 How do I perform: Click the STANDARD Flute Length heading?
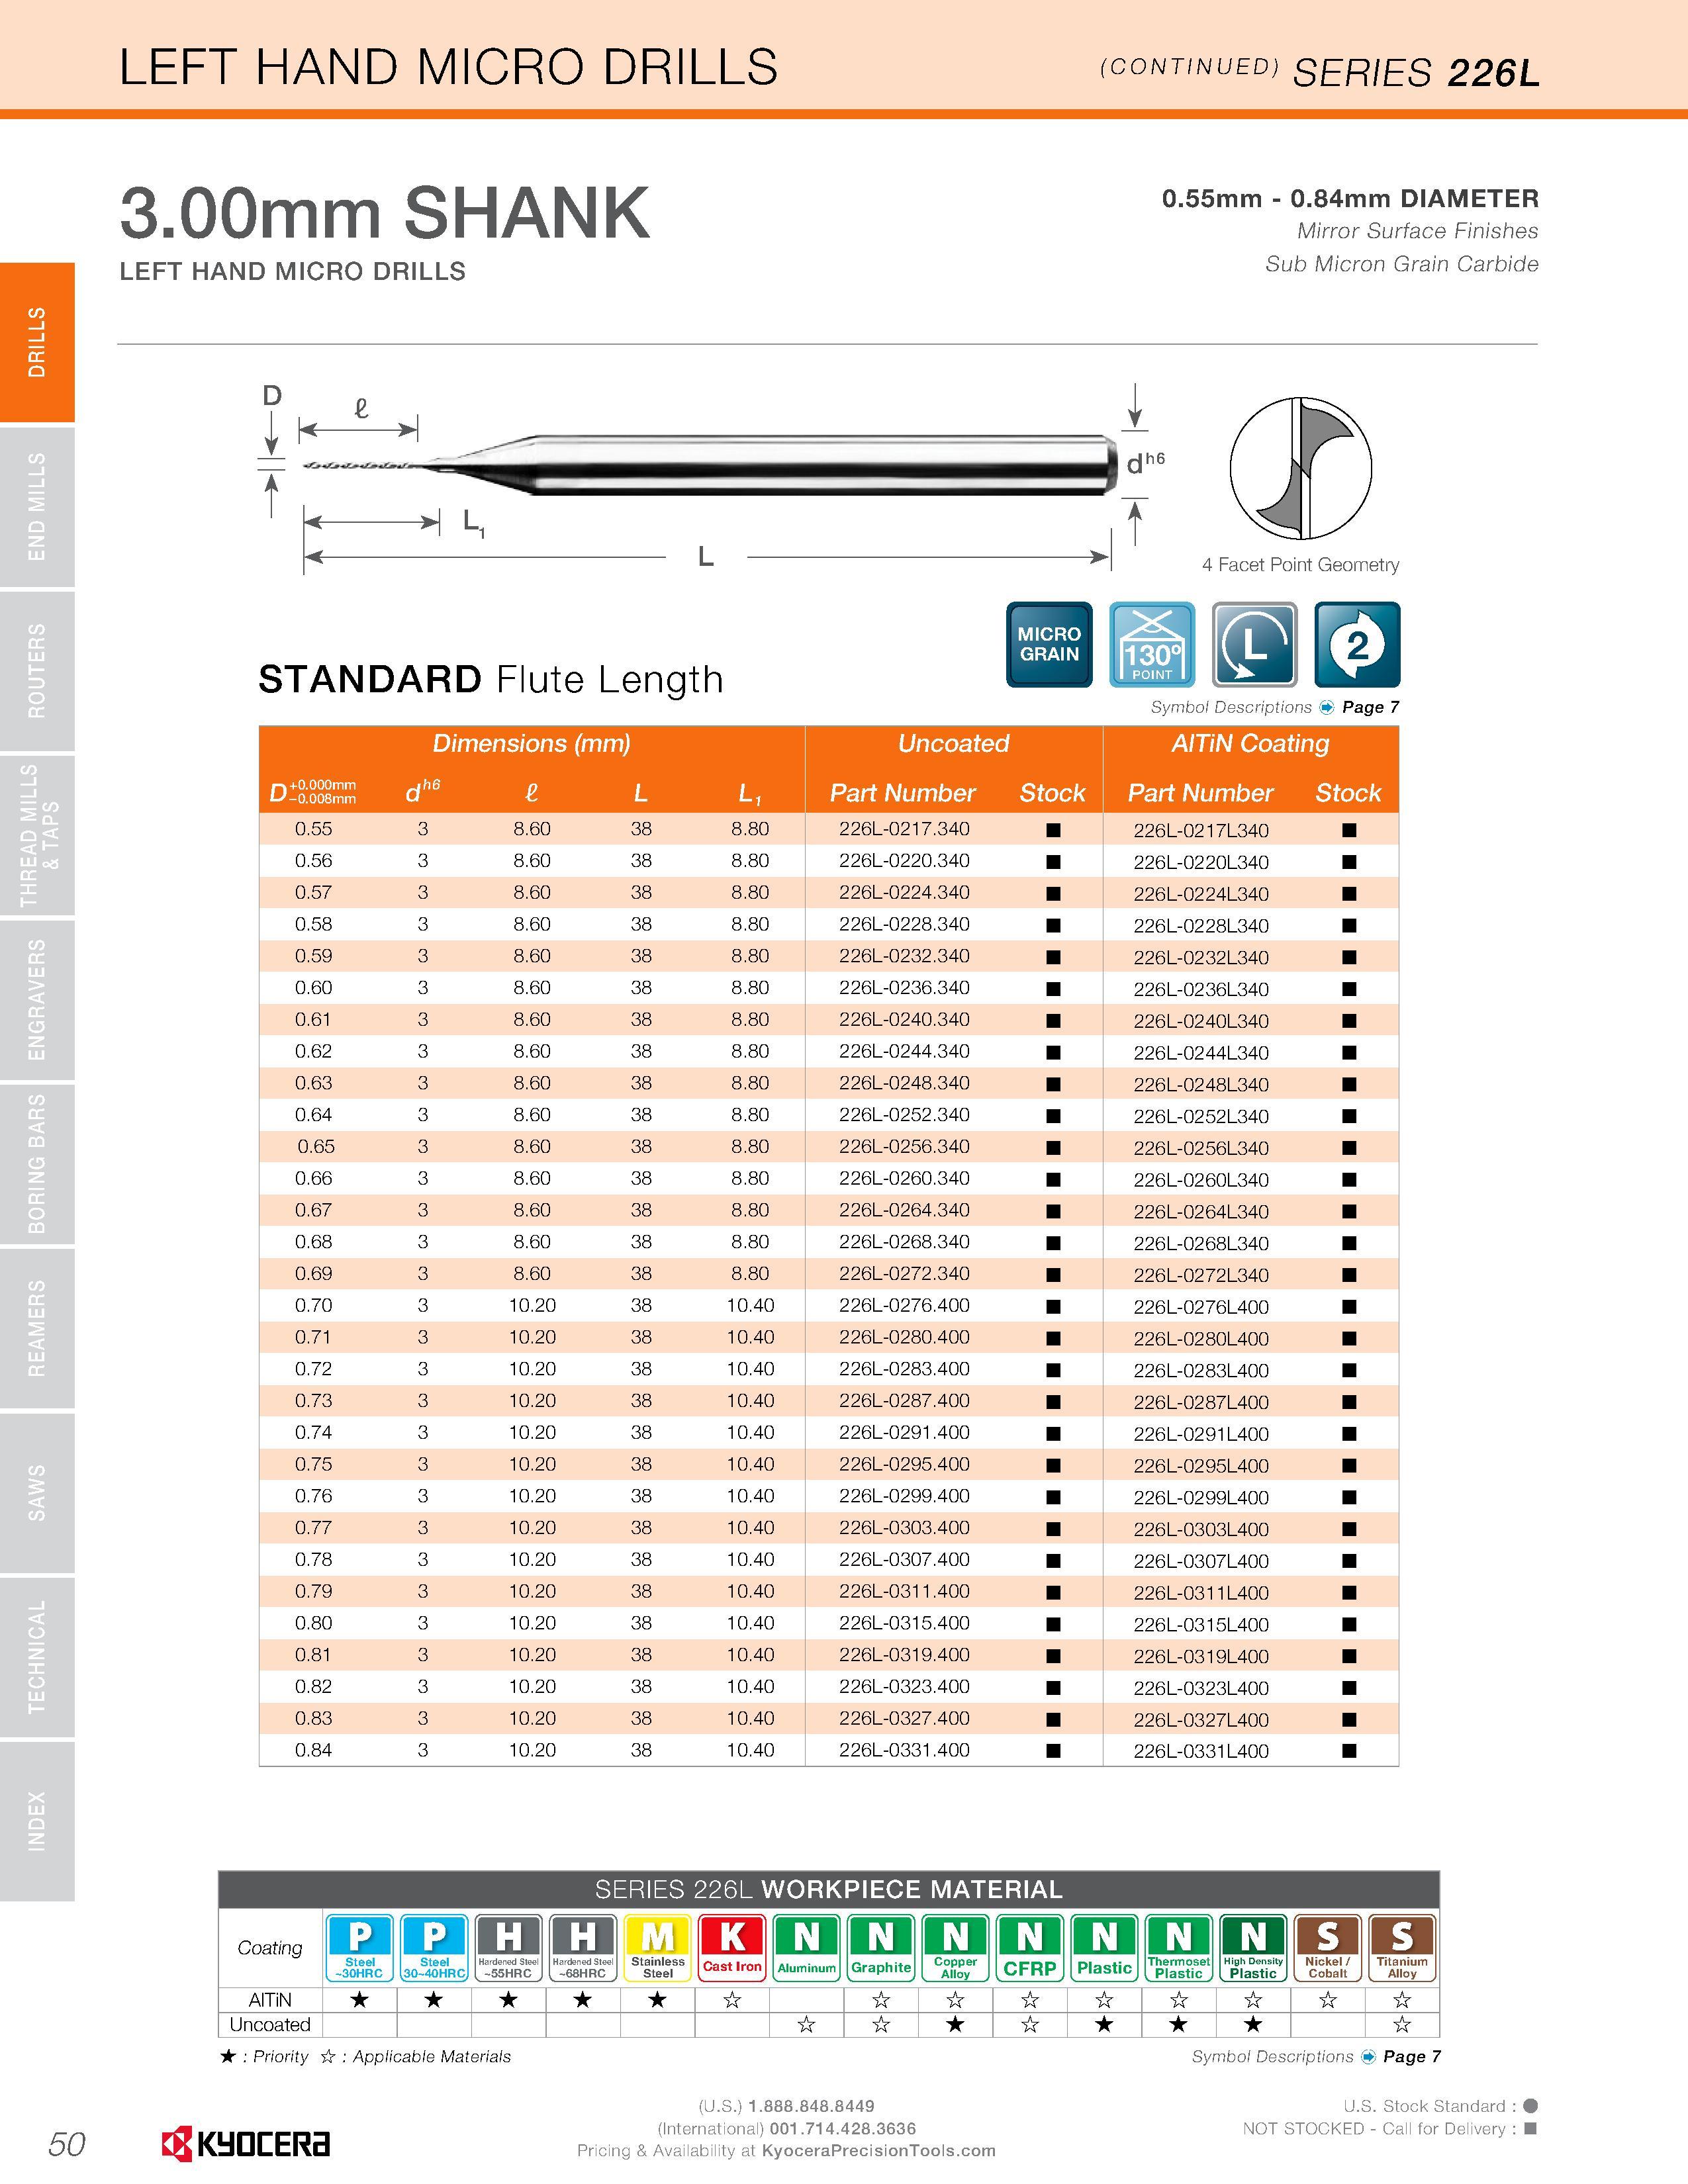[490, 679]
